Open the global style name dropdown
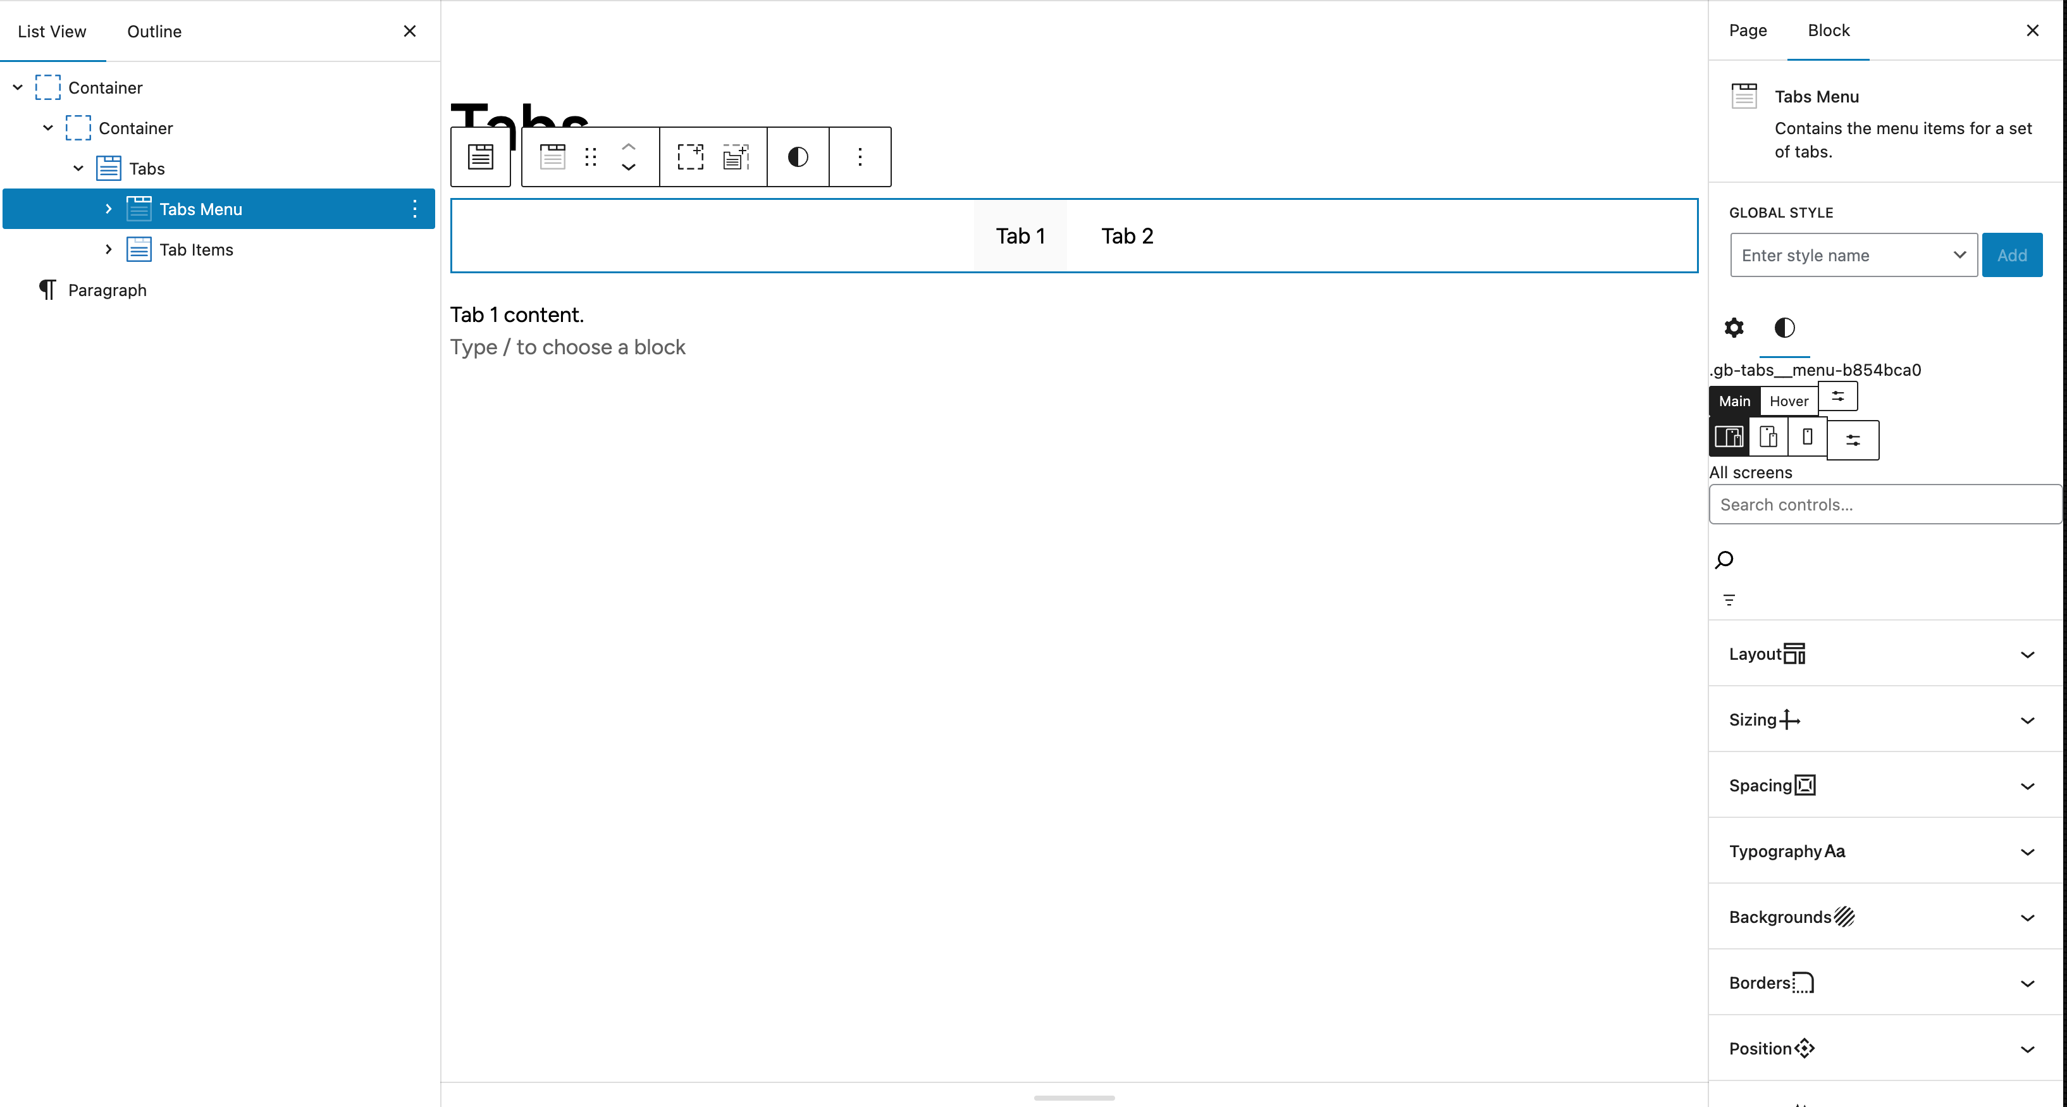The image size is (2067, 1107). [x=1959, y=256]
